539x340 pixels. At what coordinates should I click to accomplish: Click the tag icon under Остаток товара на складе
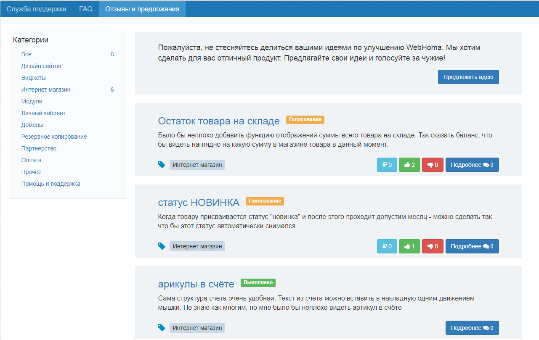tap(162, 165)
